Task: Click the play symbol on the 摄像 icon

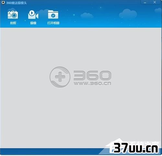Action: coord(32,13)
